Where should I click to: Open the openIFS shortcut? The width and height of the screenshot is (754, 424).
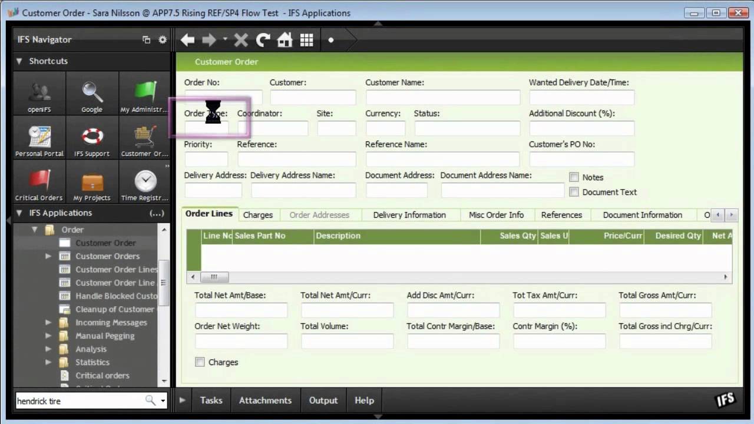coord(39,94)
